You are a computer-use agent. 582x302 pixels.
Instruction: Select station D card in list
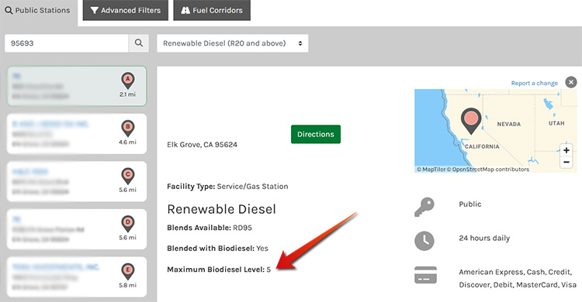click(77, 229)
